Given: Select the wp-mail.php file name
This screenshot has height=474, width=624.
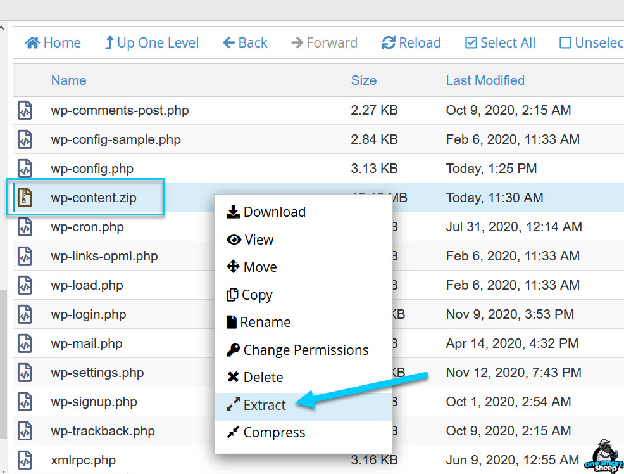Looking at the screenshot, I should click(x=86, y=343).
